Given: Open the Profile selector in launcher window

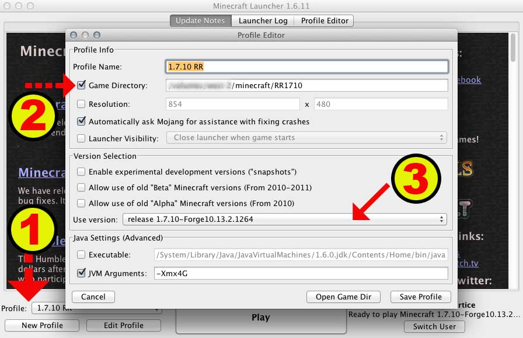Looking at the screenshot, I should coord(97,308).
